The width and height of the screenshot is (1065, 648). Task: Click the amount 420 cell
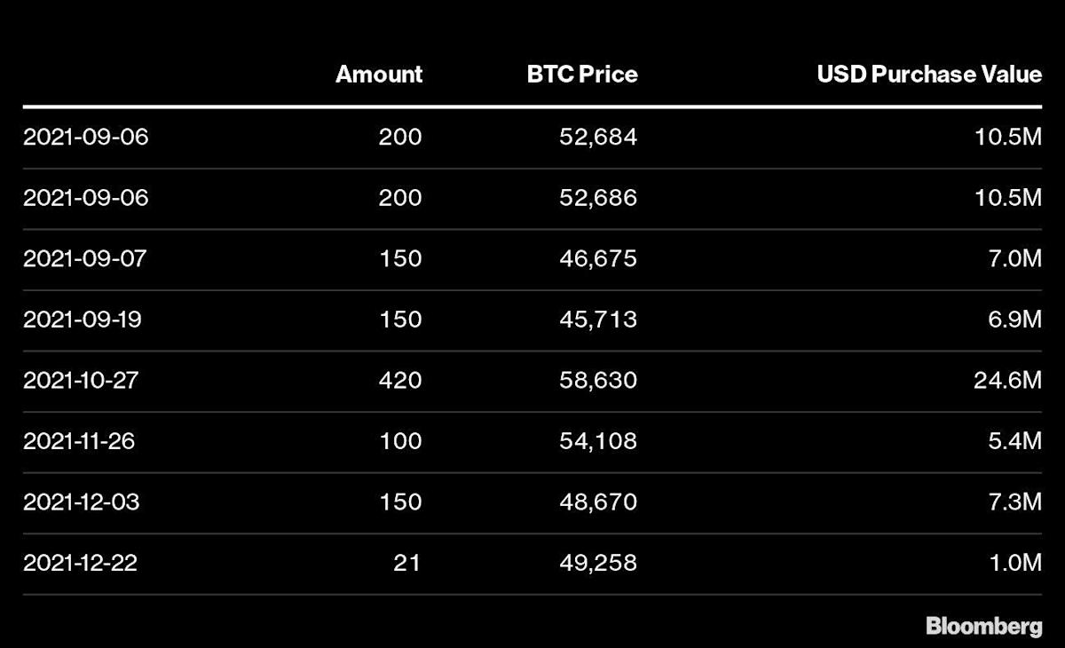tap(400, 381)
